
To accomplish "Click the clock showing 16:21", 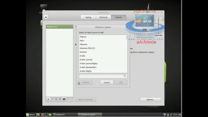I will (x=175, y=115).
